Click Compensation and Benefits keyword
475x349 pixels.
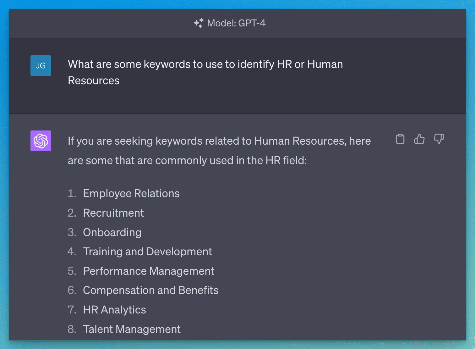(x=150, y=290)
